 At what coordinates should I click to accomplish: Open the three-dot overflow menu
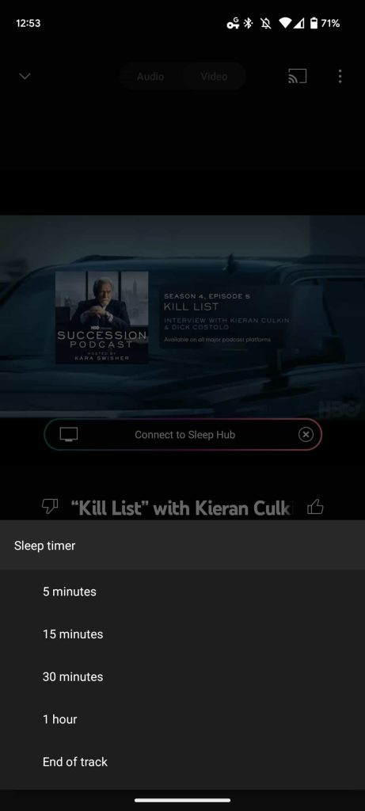340,77
